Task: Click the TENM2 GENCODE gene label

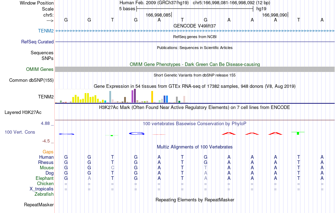Action: 46,31
